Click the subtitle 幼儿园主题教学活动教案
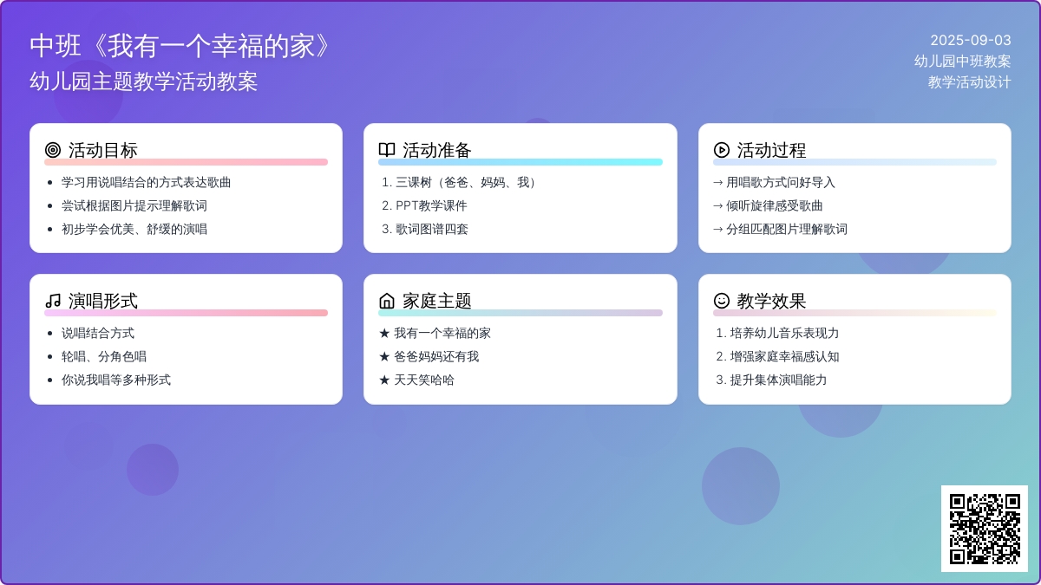 coord(144,81)
